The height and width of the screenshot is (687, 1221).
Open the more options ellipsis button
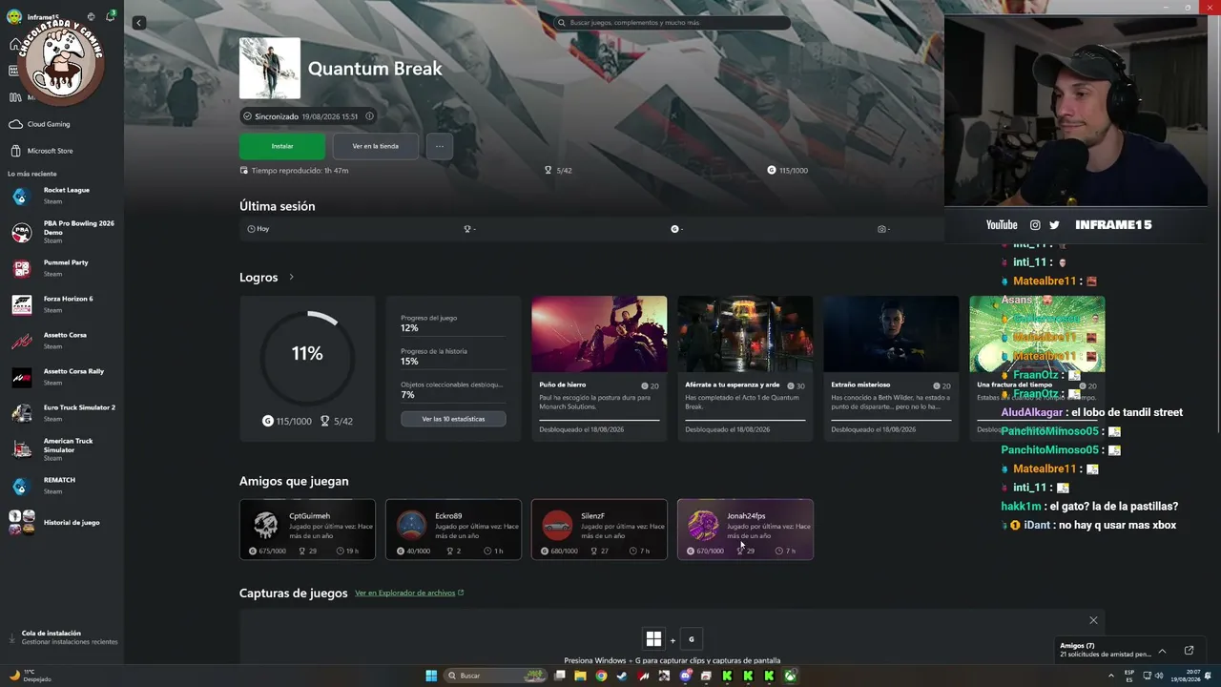tap(440, 146)
